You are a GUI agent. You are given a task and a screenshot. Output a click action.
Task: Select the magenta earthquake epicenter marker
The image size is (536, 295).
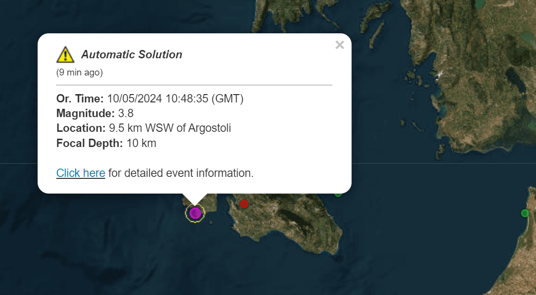195,213
